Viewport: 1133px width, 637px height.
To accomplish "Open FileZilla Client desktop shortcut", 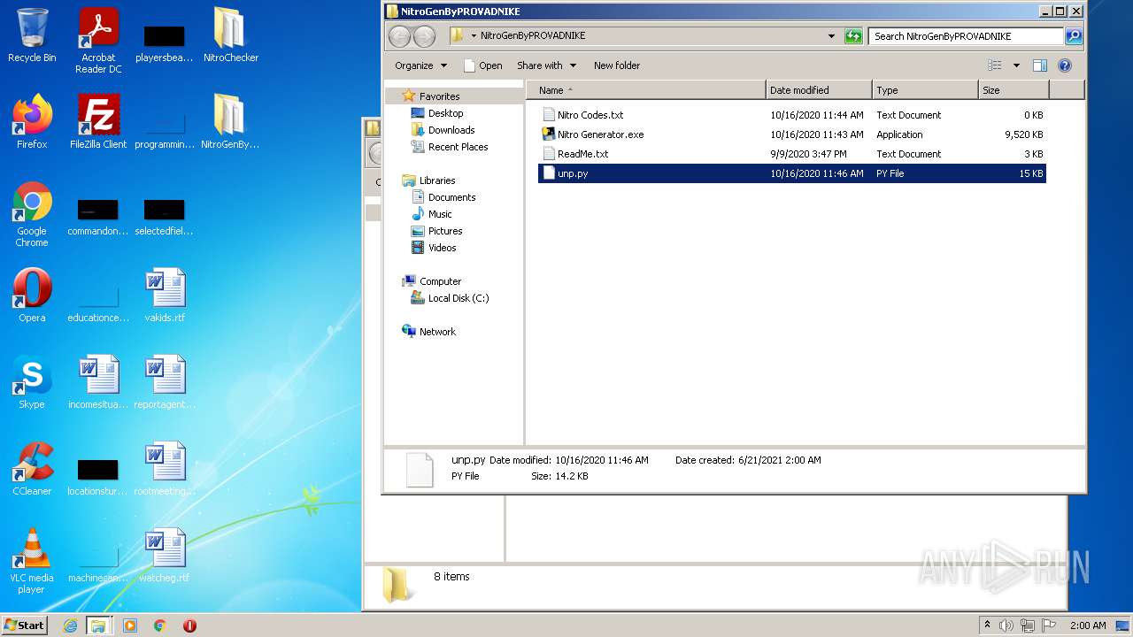I will click(98, 122).
